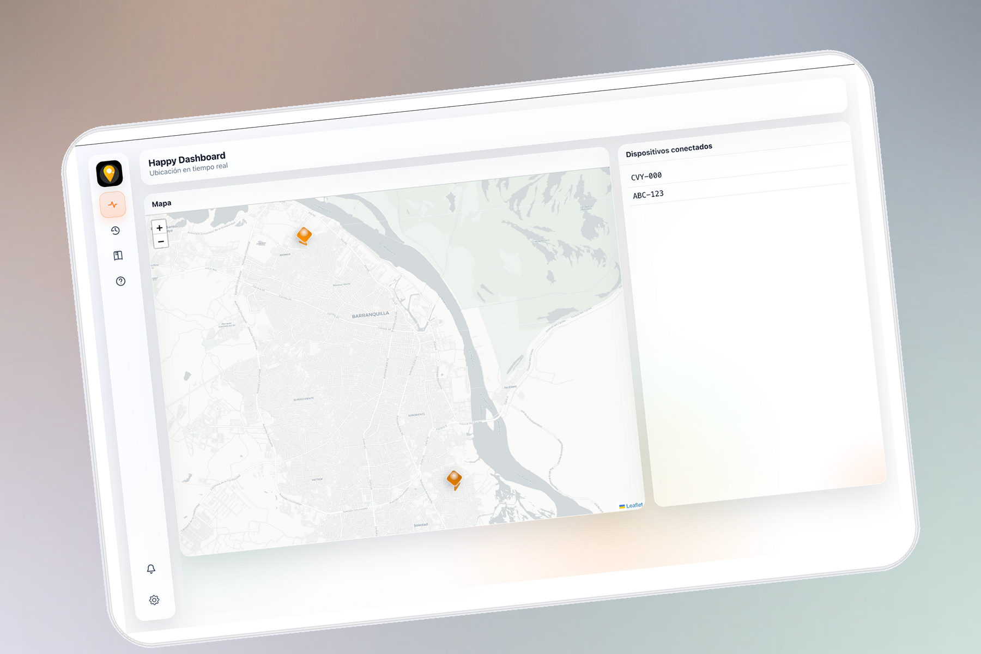Click the Mapa panel heading
The height and width of the screenshot is (654, 981).
click(161, 204)
